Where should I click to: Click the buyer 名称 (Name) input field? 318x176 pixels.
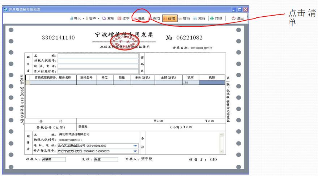click(98, 56)
